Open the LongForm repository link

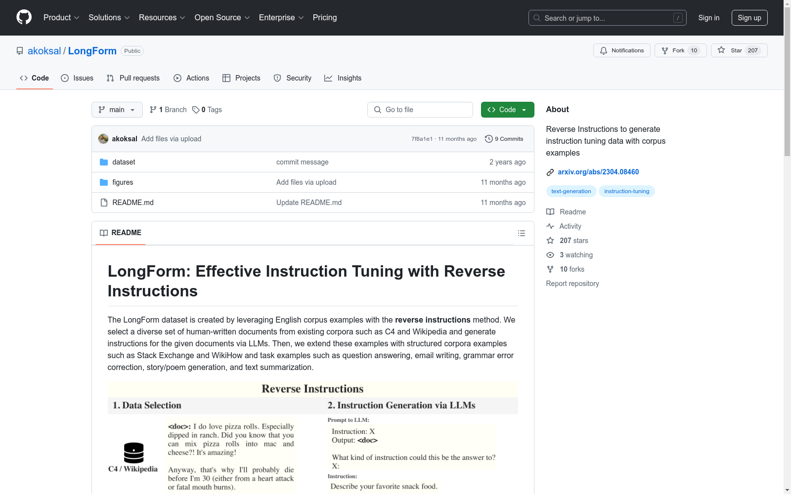92,51
